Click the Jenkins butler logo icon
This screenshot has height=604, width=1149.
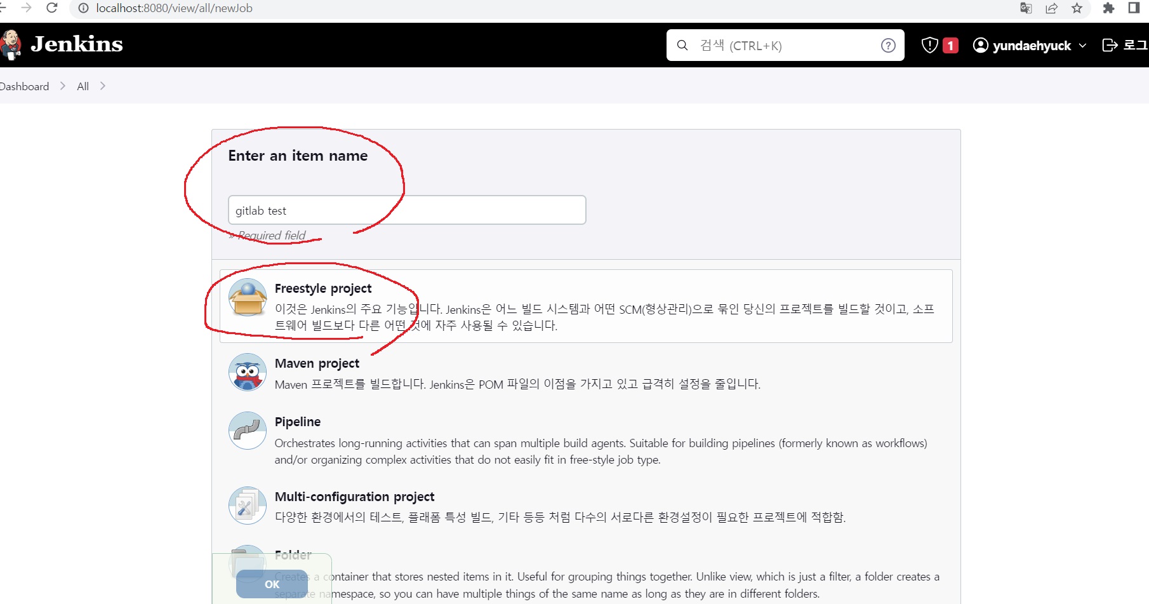[11, 45]
